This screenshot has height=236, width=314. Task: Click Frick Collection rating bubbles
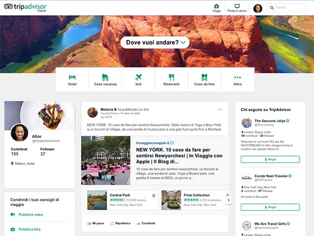click(x=191, y=200)
